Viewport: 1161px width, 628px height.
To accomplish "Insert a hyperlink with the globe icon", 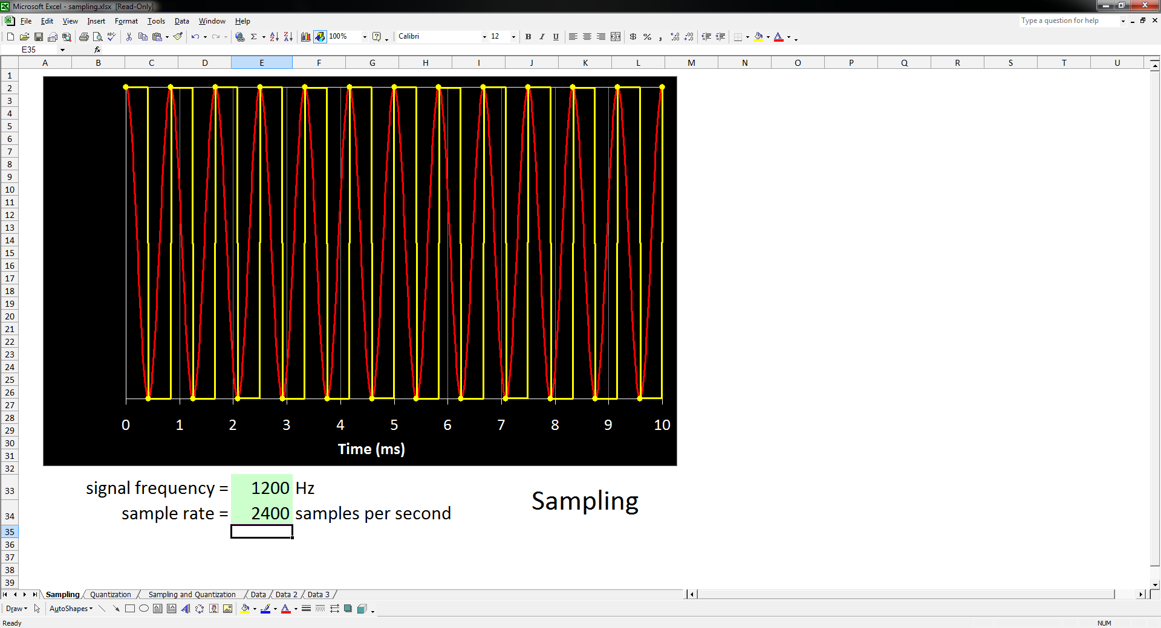I will point(240,37).
